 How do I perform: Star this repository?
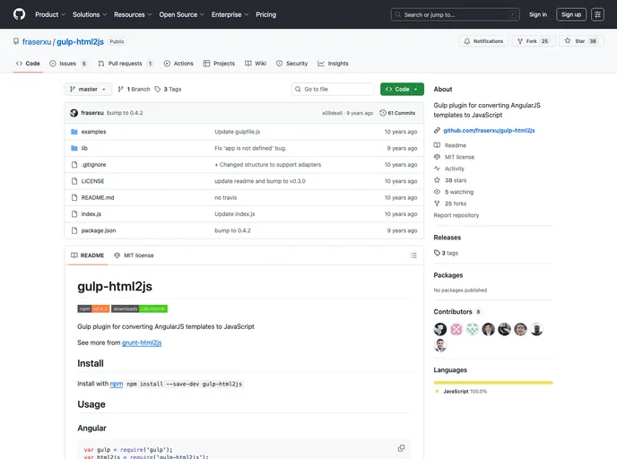(580, 41)
